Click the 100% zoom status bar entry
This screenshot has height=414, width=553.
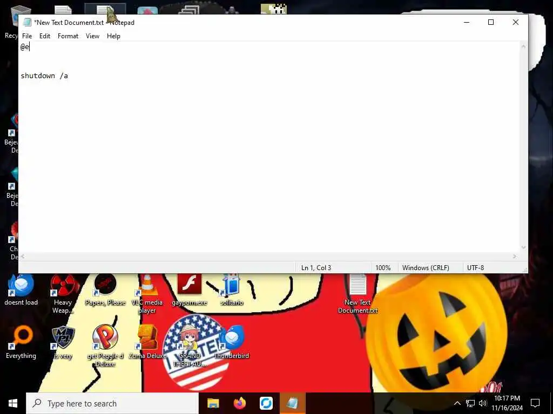pos(383,268)
